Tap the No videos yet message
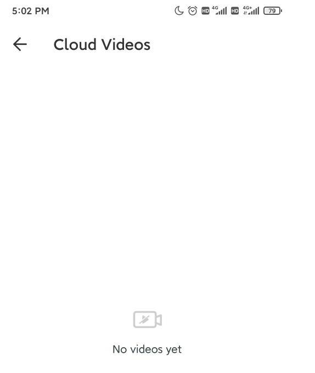 (x=147, y=349)
